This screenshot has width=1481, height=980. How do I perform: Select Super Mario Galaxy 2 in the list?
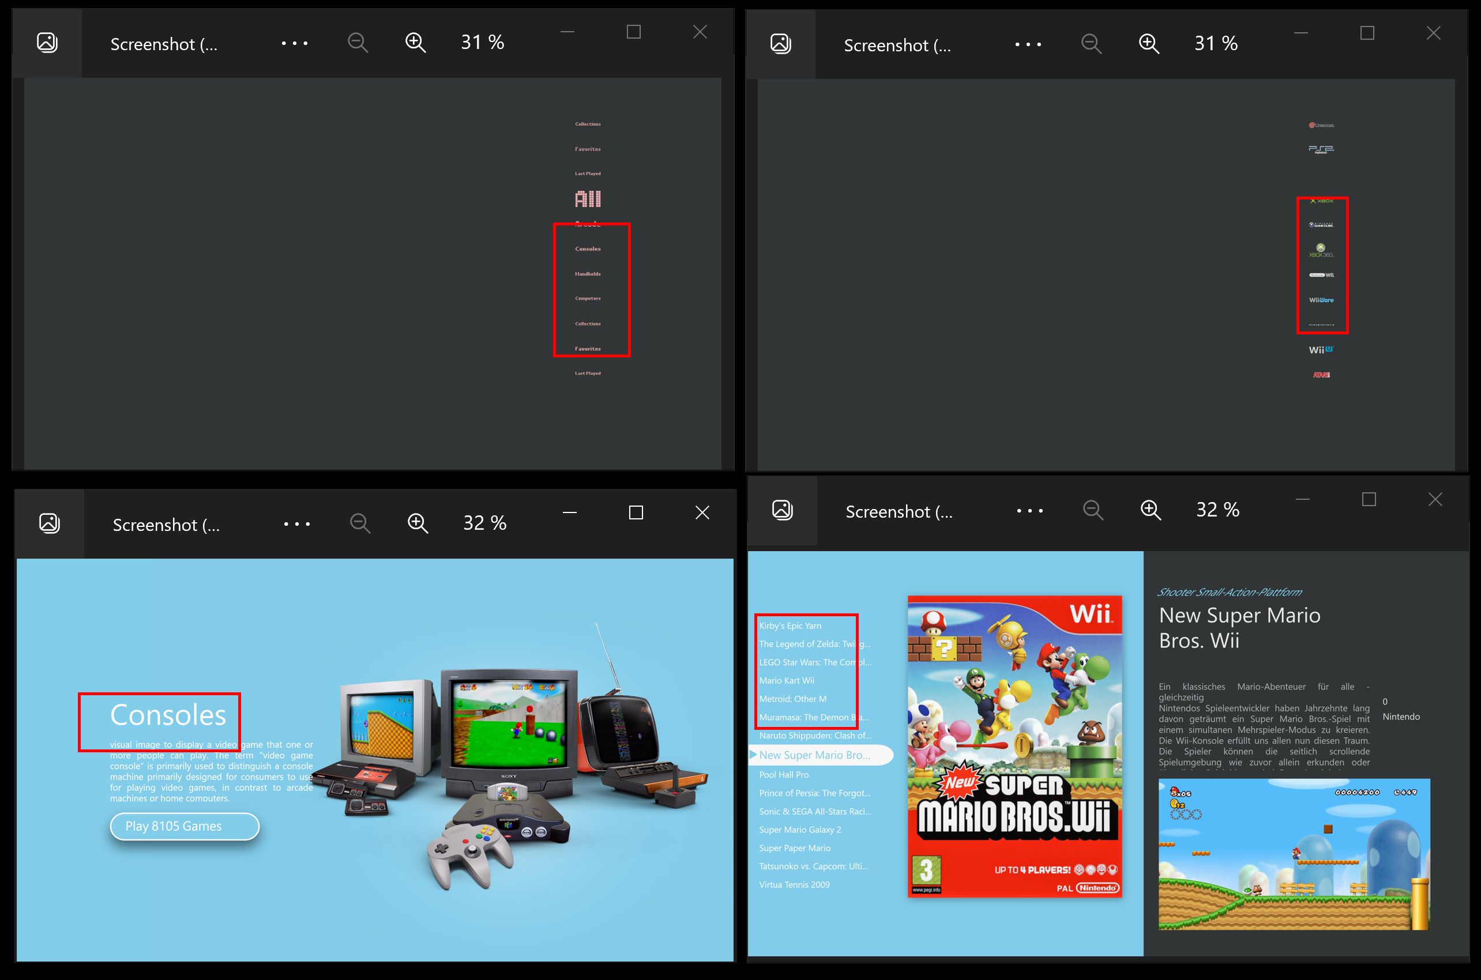pyautogui.click(x=799, y=830)
